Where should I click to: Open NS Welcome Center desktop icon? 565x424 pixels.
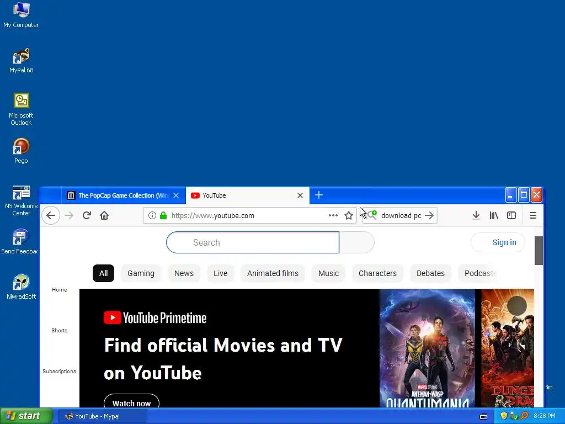(x=22, y=200)
